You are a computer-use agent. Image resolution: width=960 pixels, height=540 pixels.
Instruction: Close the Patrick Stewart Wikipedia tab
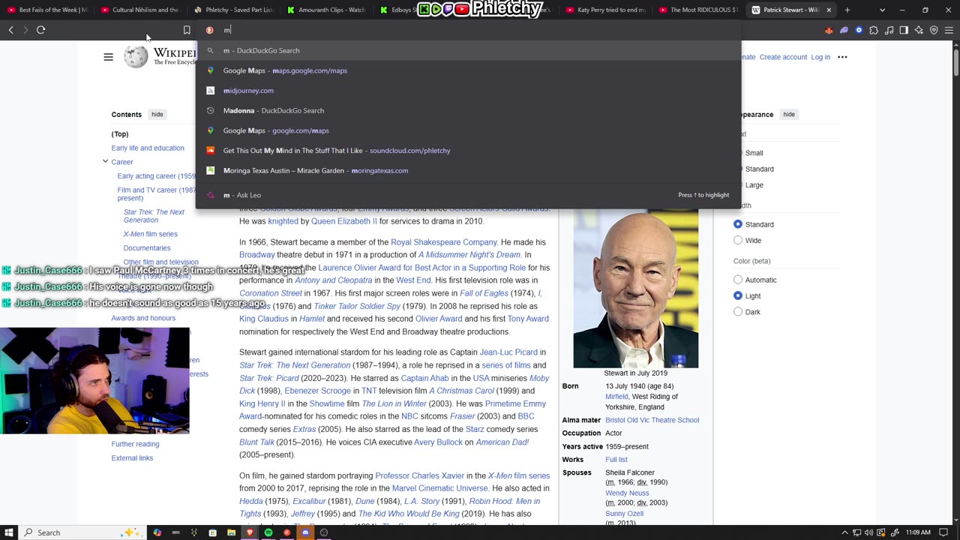(x=829, y=10)
